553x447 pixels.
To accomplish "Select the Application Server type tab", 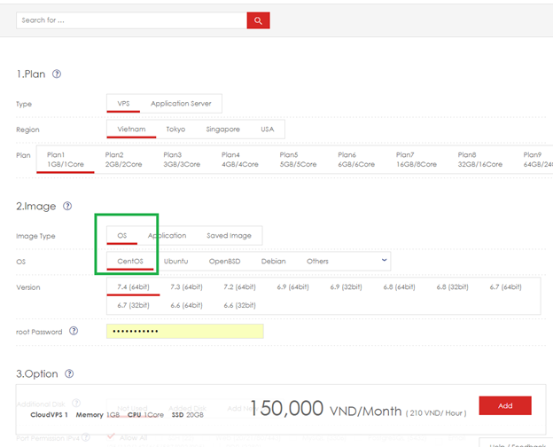I will coord(181,104).
